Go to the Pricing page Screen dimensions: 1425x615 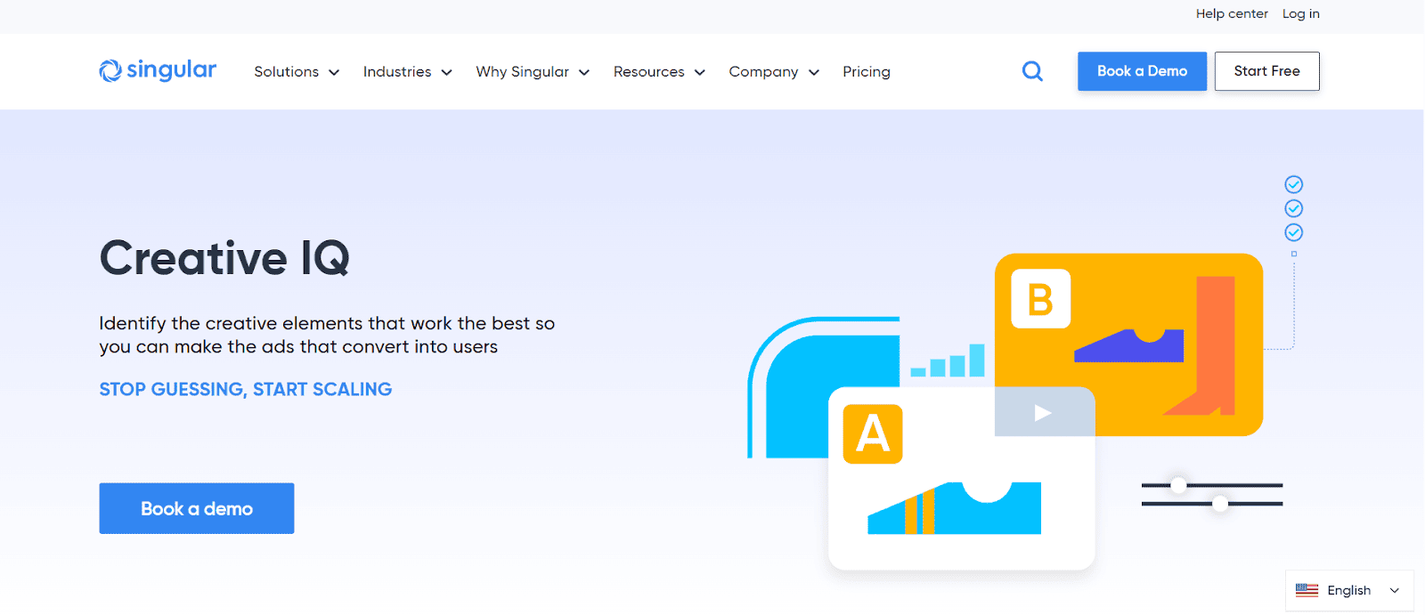pos(866,72)
